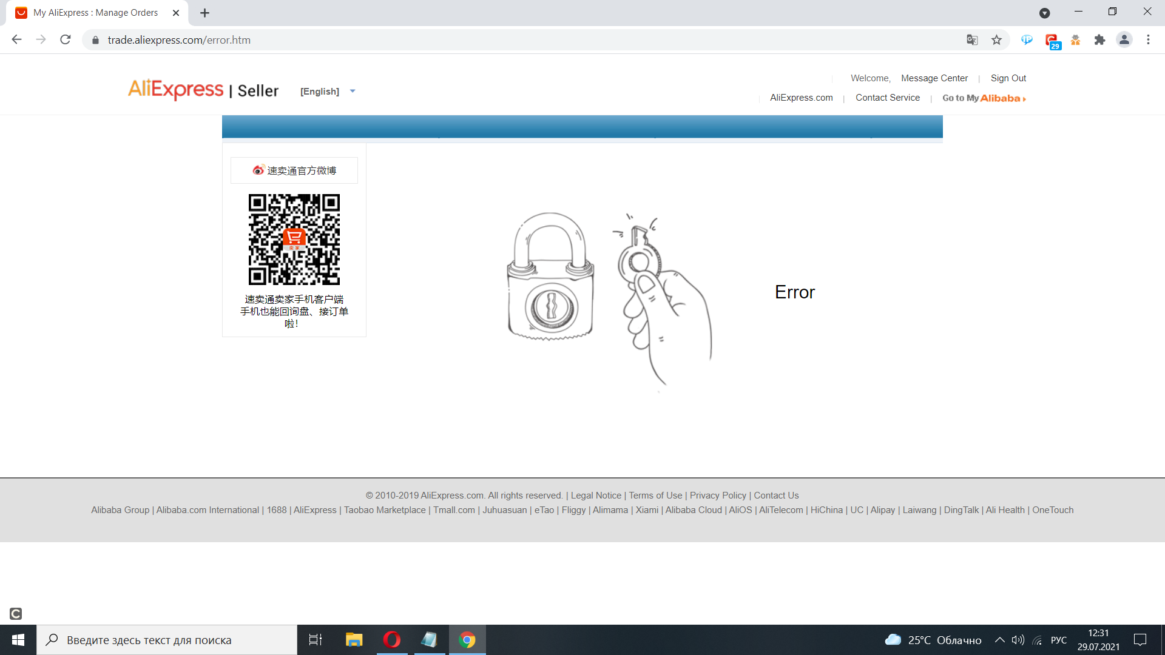This screenshot has width=1165, height=655.
Task: Open the weather widget showing 25°C
Action: pyautogui.click(x=933, y=640)
